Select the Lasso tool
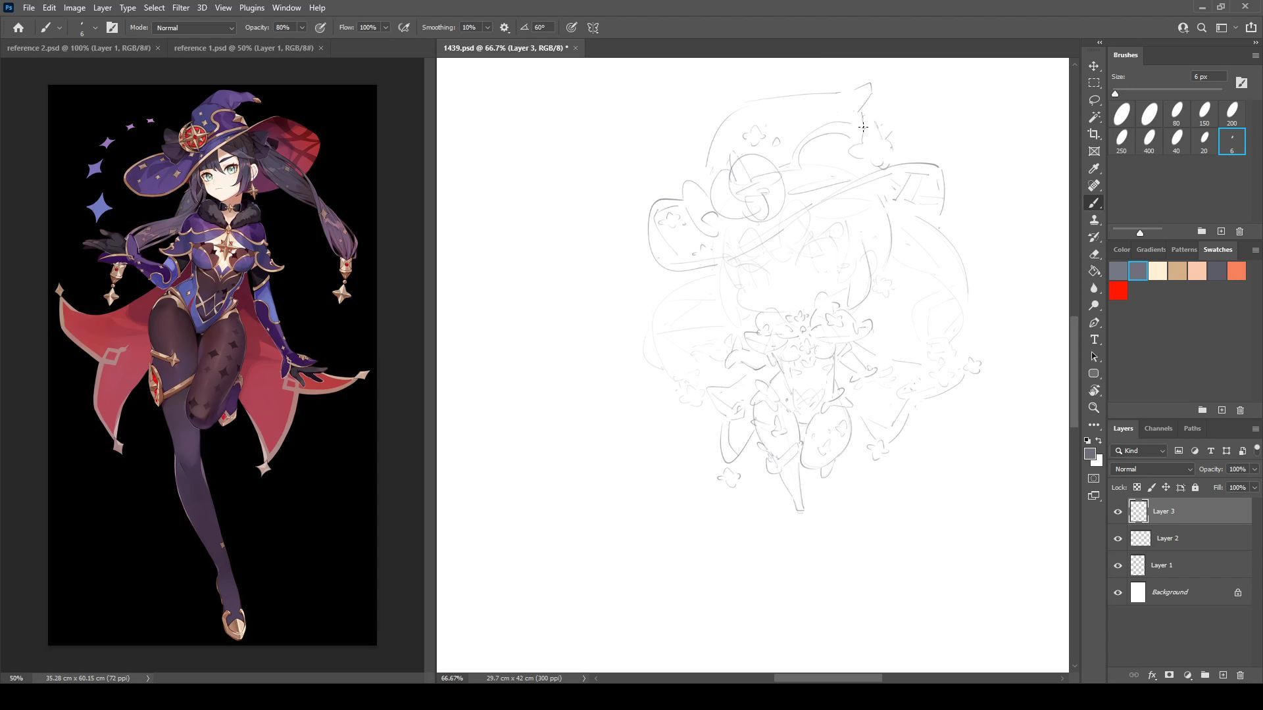This screenshot has width=1263, height=710. point(1094,101)
